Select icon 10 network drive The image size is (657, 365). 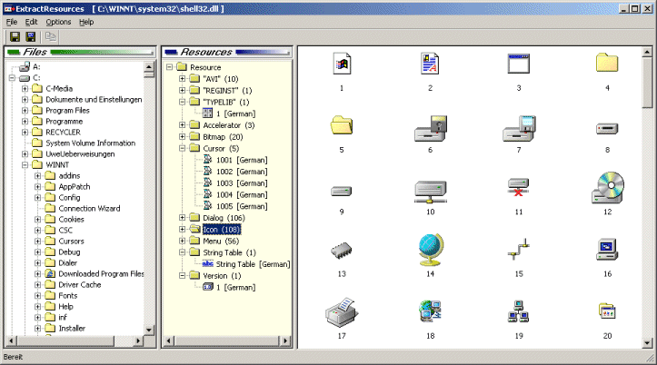pos(431,192)
